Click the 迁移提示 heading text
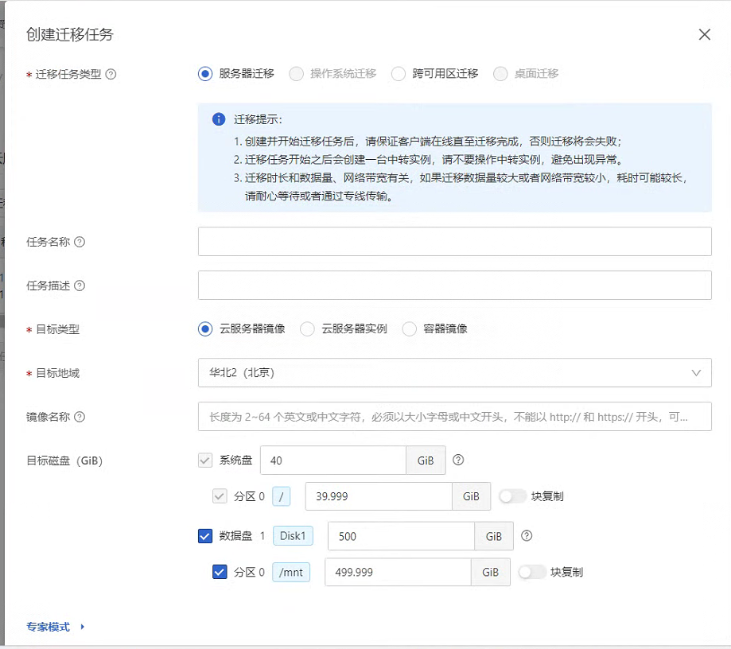731x649 pixels. [258, 119]
